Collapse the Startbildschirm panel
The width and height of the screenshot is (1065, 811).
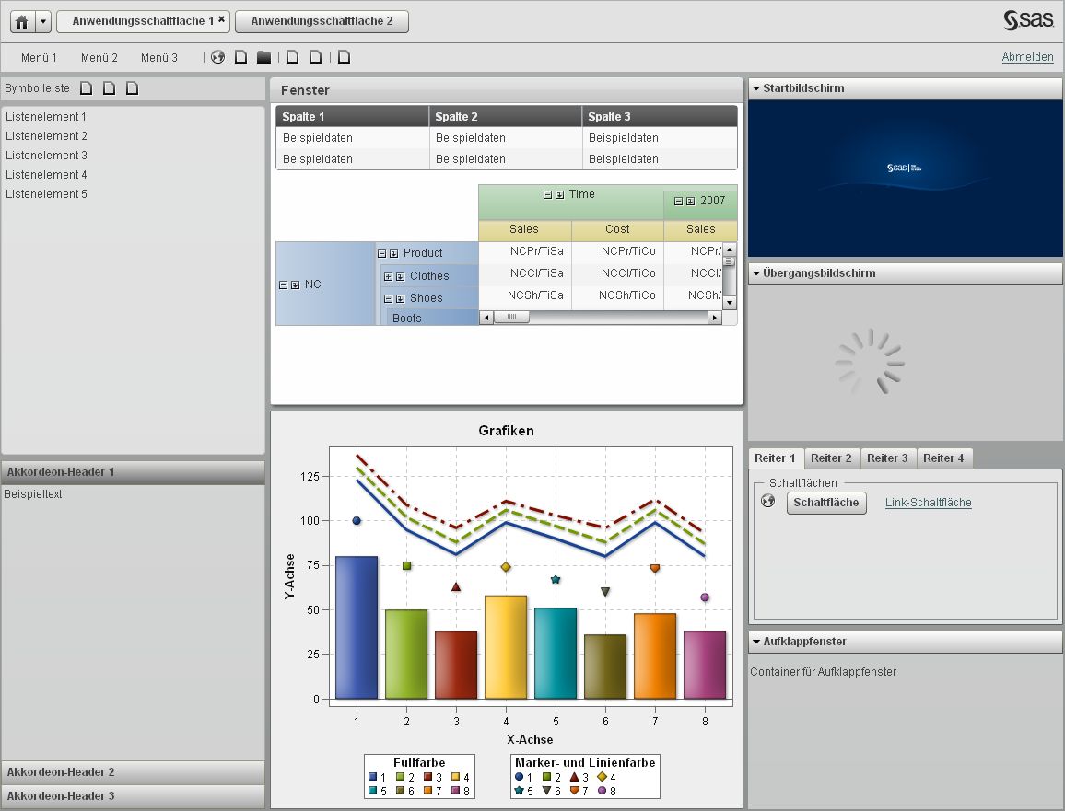[x=756, y=88]
